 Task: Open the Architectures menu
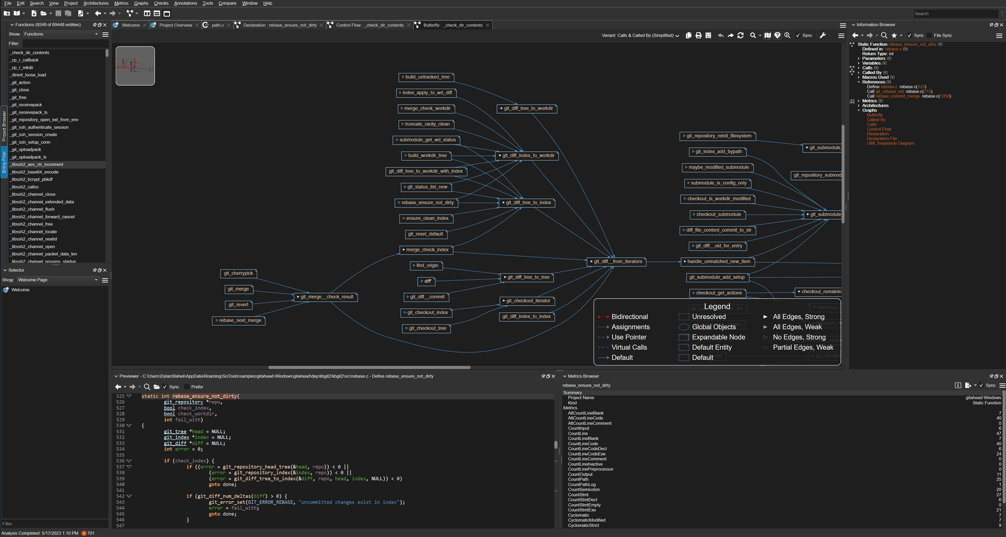pyautogui.click(x=96, y=3)
